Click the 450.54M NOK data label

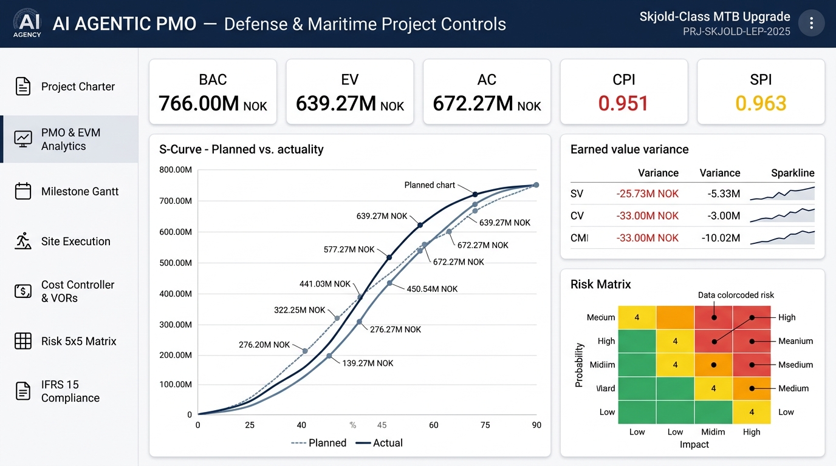pos(432,289)
